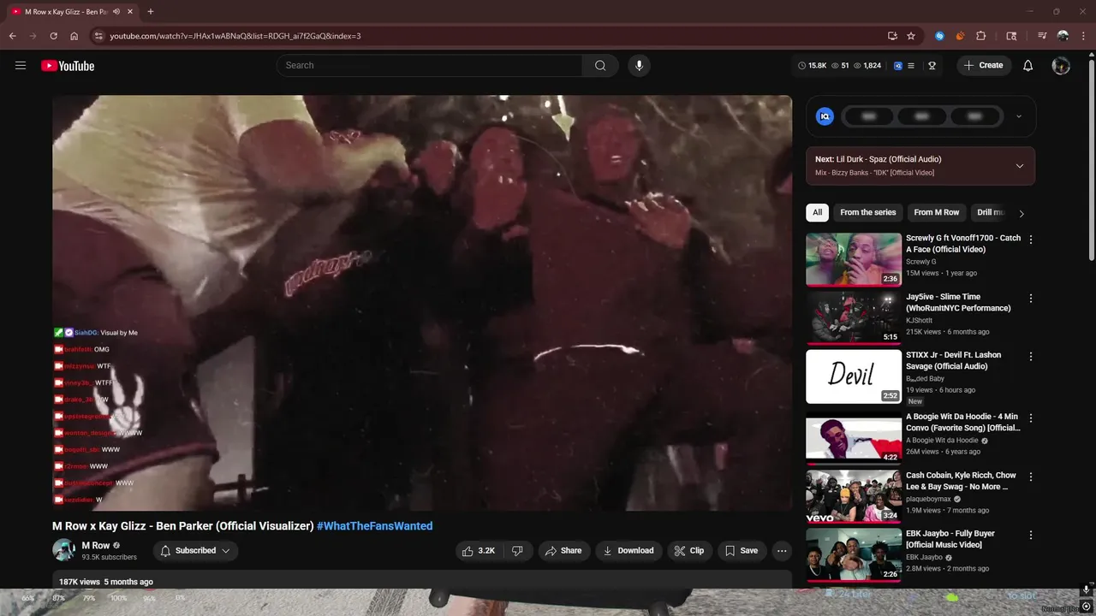
Task: Click the vidIQ circle in sidebar panel
Action: [825, 116]
